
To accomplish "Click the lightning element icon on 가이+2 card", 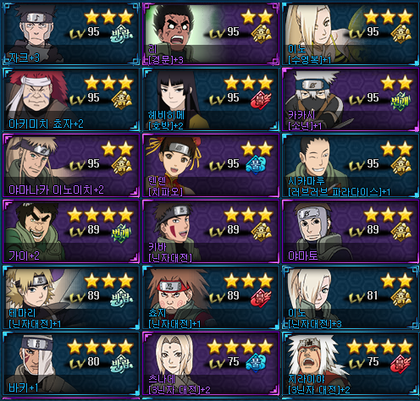I will 121,233.
